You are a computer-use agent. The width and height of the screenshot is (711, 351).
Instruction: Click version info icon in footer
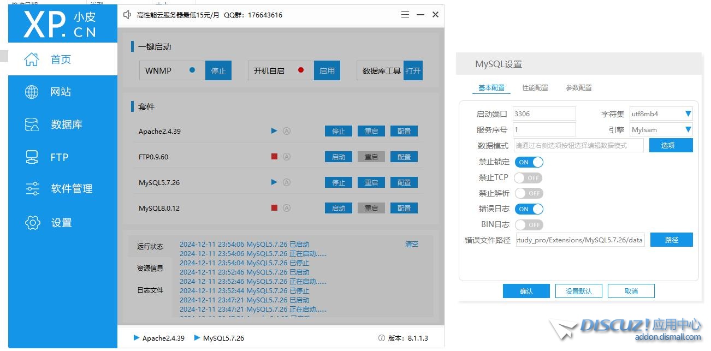(x=382, y=338)
